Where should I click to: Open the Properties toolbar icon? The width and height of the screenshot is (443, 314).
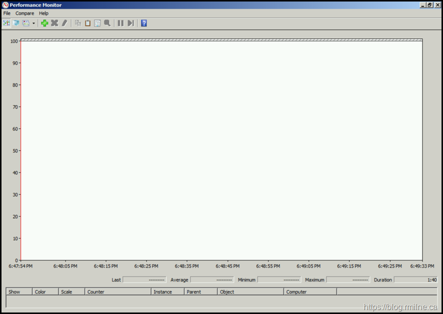point(97,23)
